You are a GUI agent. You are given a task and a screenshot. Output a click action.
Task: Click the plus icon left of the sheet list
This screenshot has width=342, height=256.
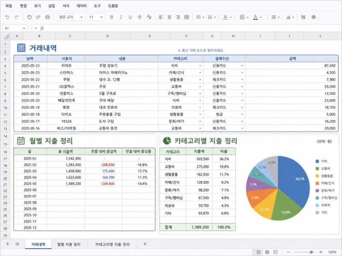tap(7, 244)
